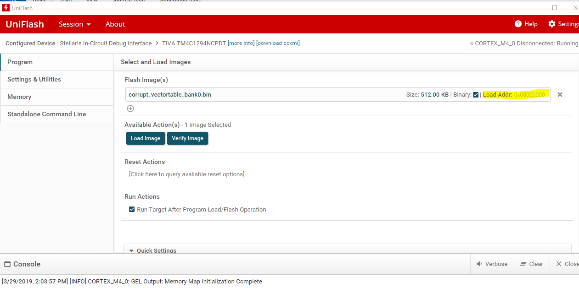Open the Standalone Command Line tab

click(57, 114)
